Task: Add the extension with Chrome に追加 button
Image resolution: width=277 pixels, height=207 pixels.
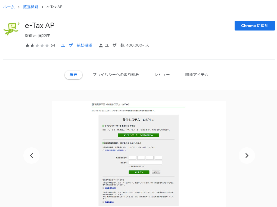Action: tap(254, 26)
